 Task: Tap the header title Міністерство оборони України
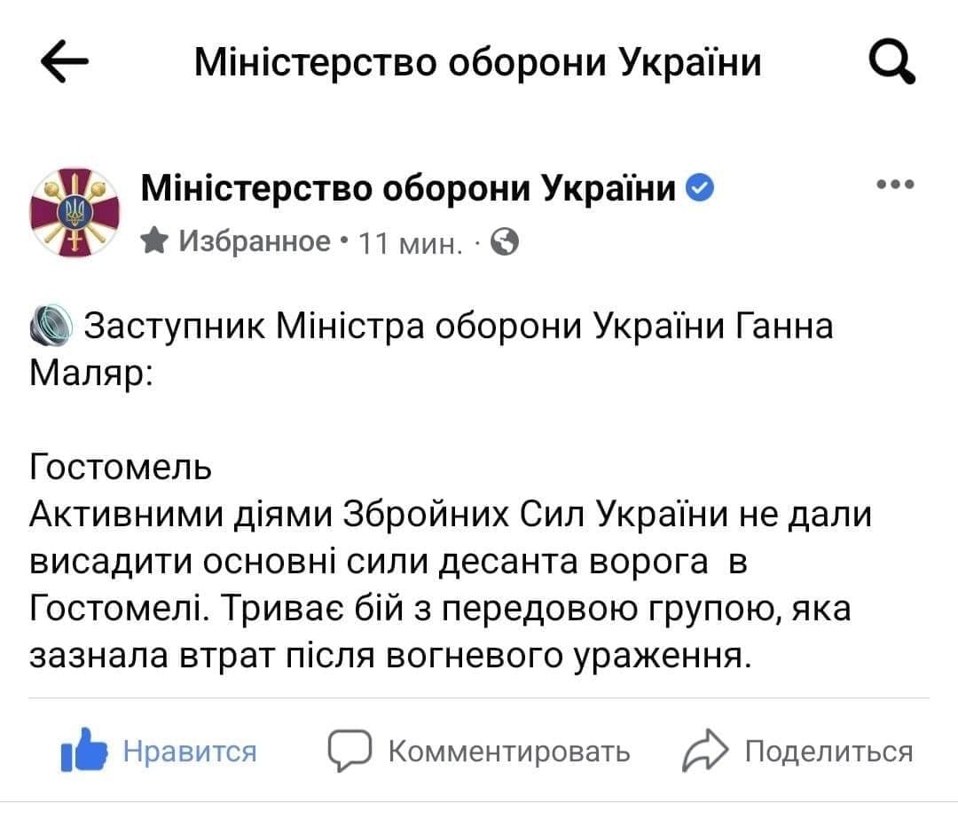[477, 64]
